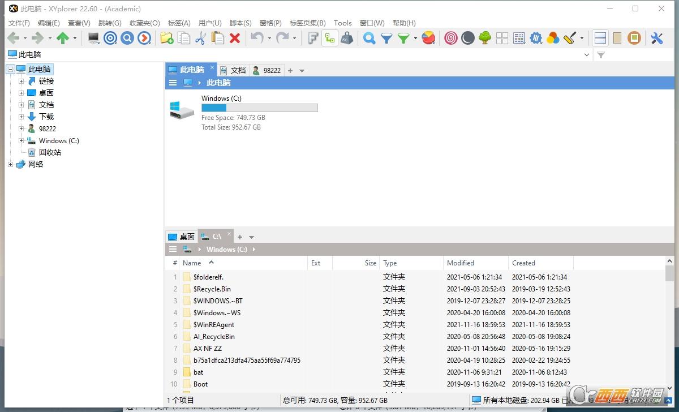Click the blue gear badge icon

[536, 38]
